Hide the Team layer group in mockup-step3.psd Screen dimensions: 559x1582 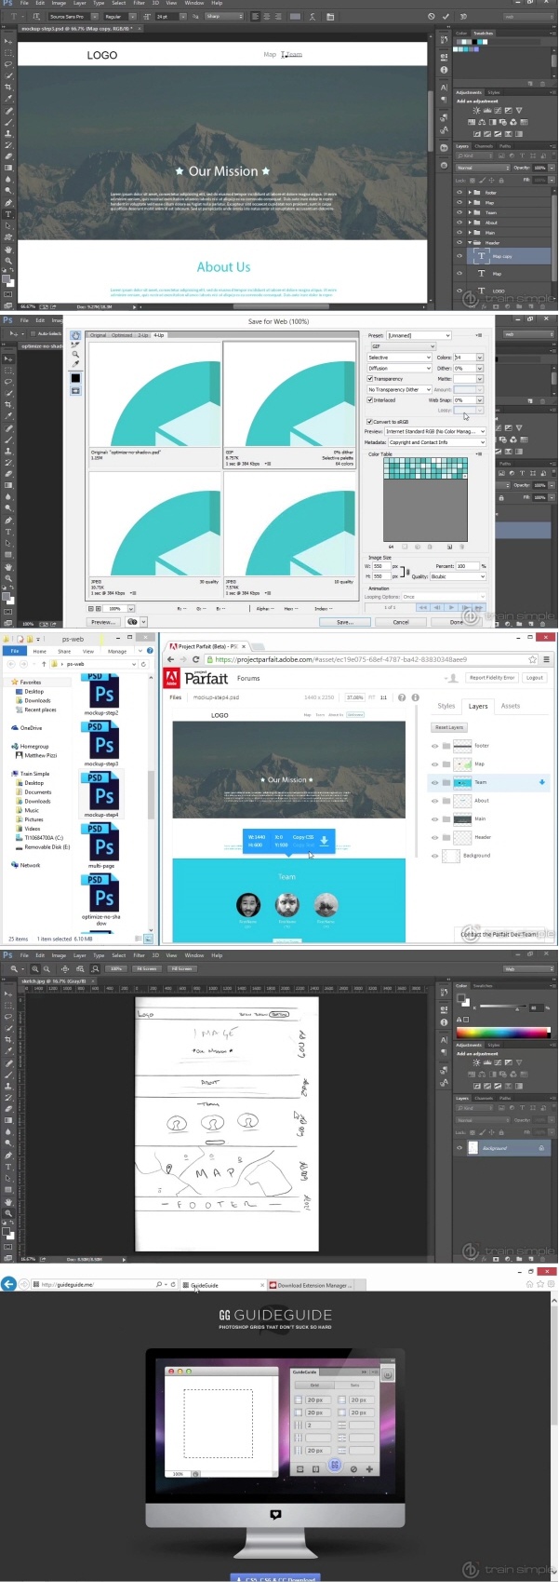click(459, 212)
